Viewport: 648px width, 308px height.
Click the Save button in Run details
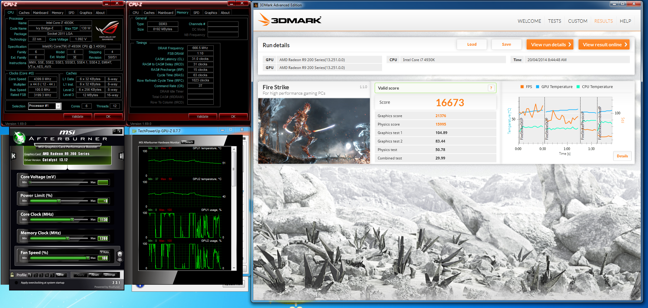506,44
